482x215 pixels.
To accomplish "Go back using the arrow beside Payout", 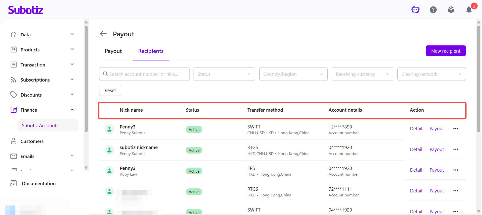I will pos(103,34).
